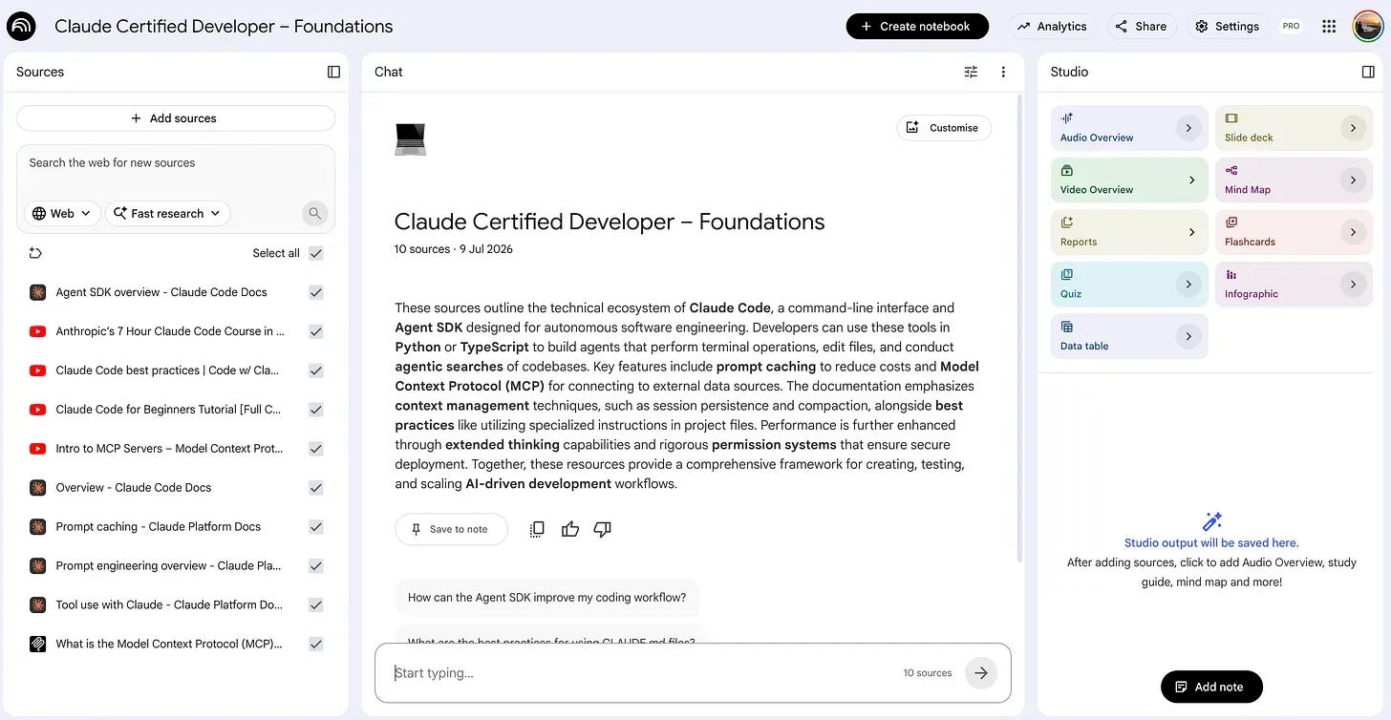Click the Audio Overview waveform icon

(1067, 118)
